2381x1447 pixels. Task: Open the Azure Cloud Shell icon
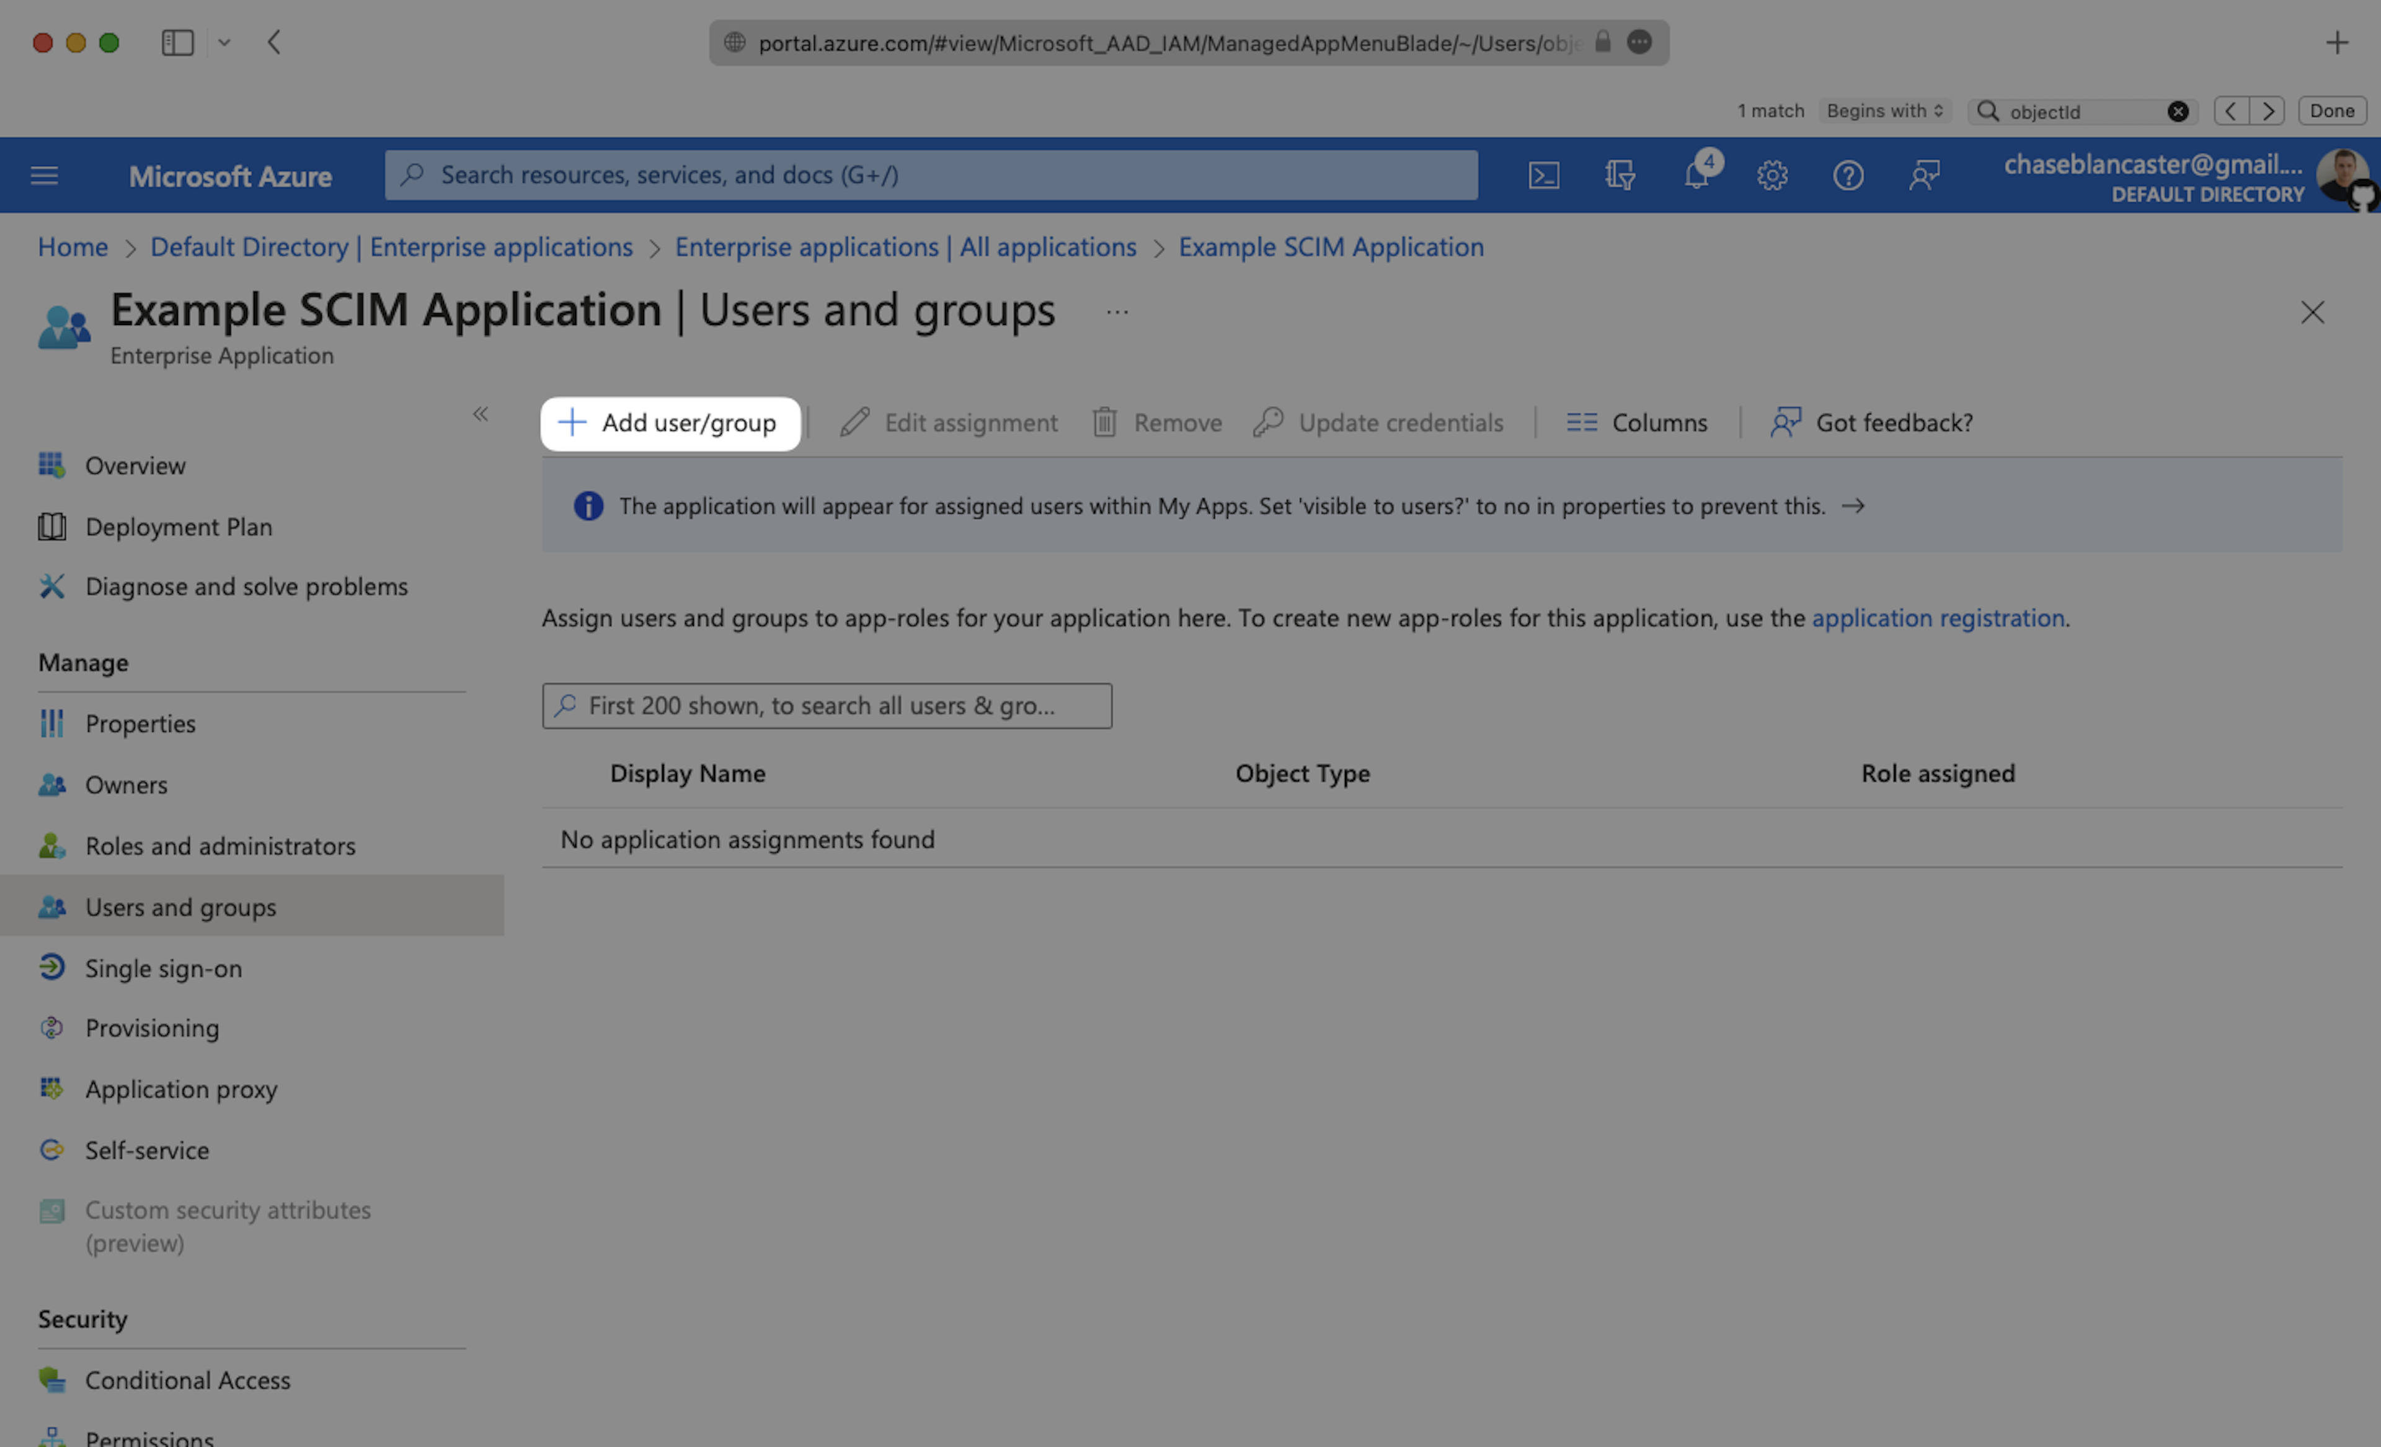click(1543, 175)
